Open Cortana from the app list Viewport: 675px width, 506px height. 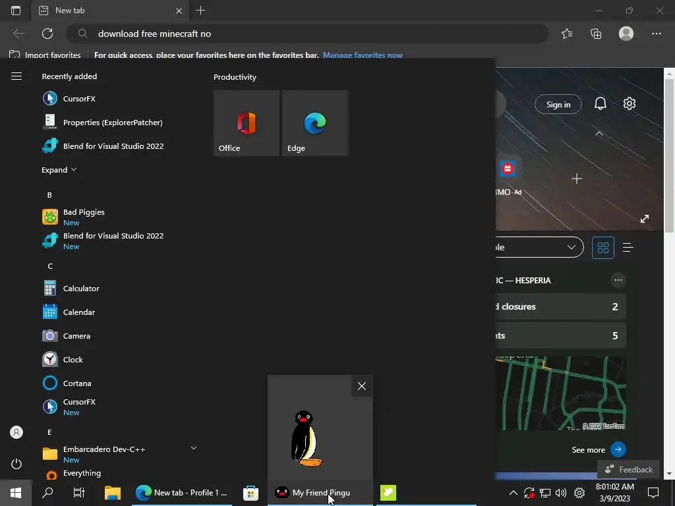67,383
